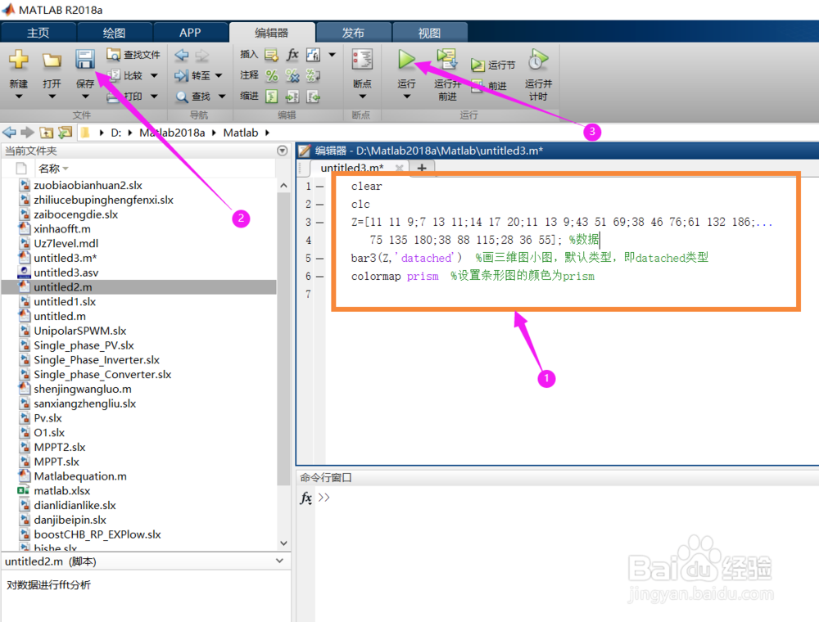Select the untitled3.m* editor tab
Viewport: 819px width, 622px height.
352,168
